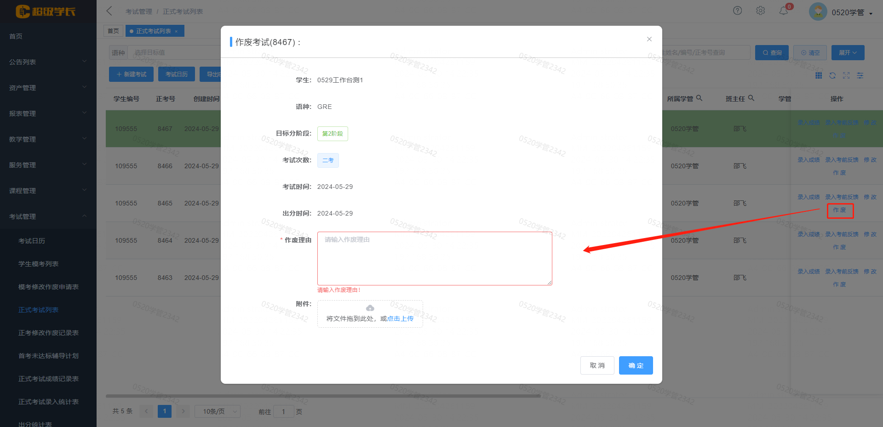Open the settings gear icon

point(760,11)
